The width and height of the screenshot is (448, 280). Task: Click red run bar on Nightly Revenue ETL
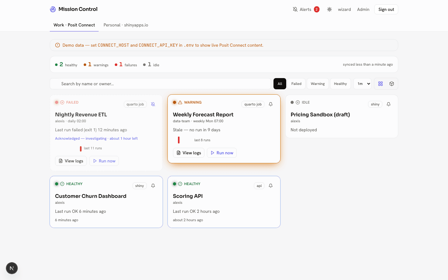point(81,149)
